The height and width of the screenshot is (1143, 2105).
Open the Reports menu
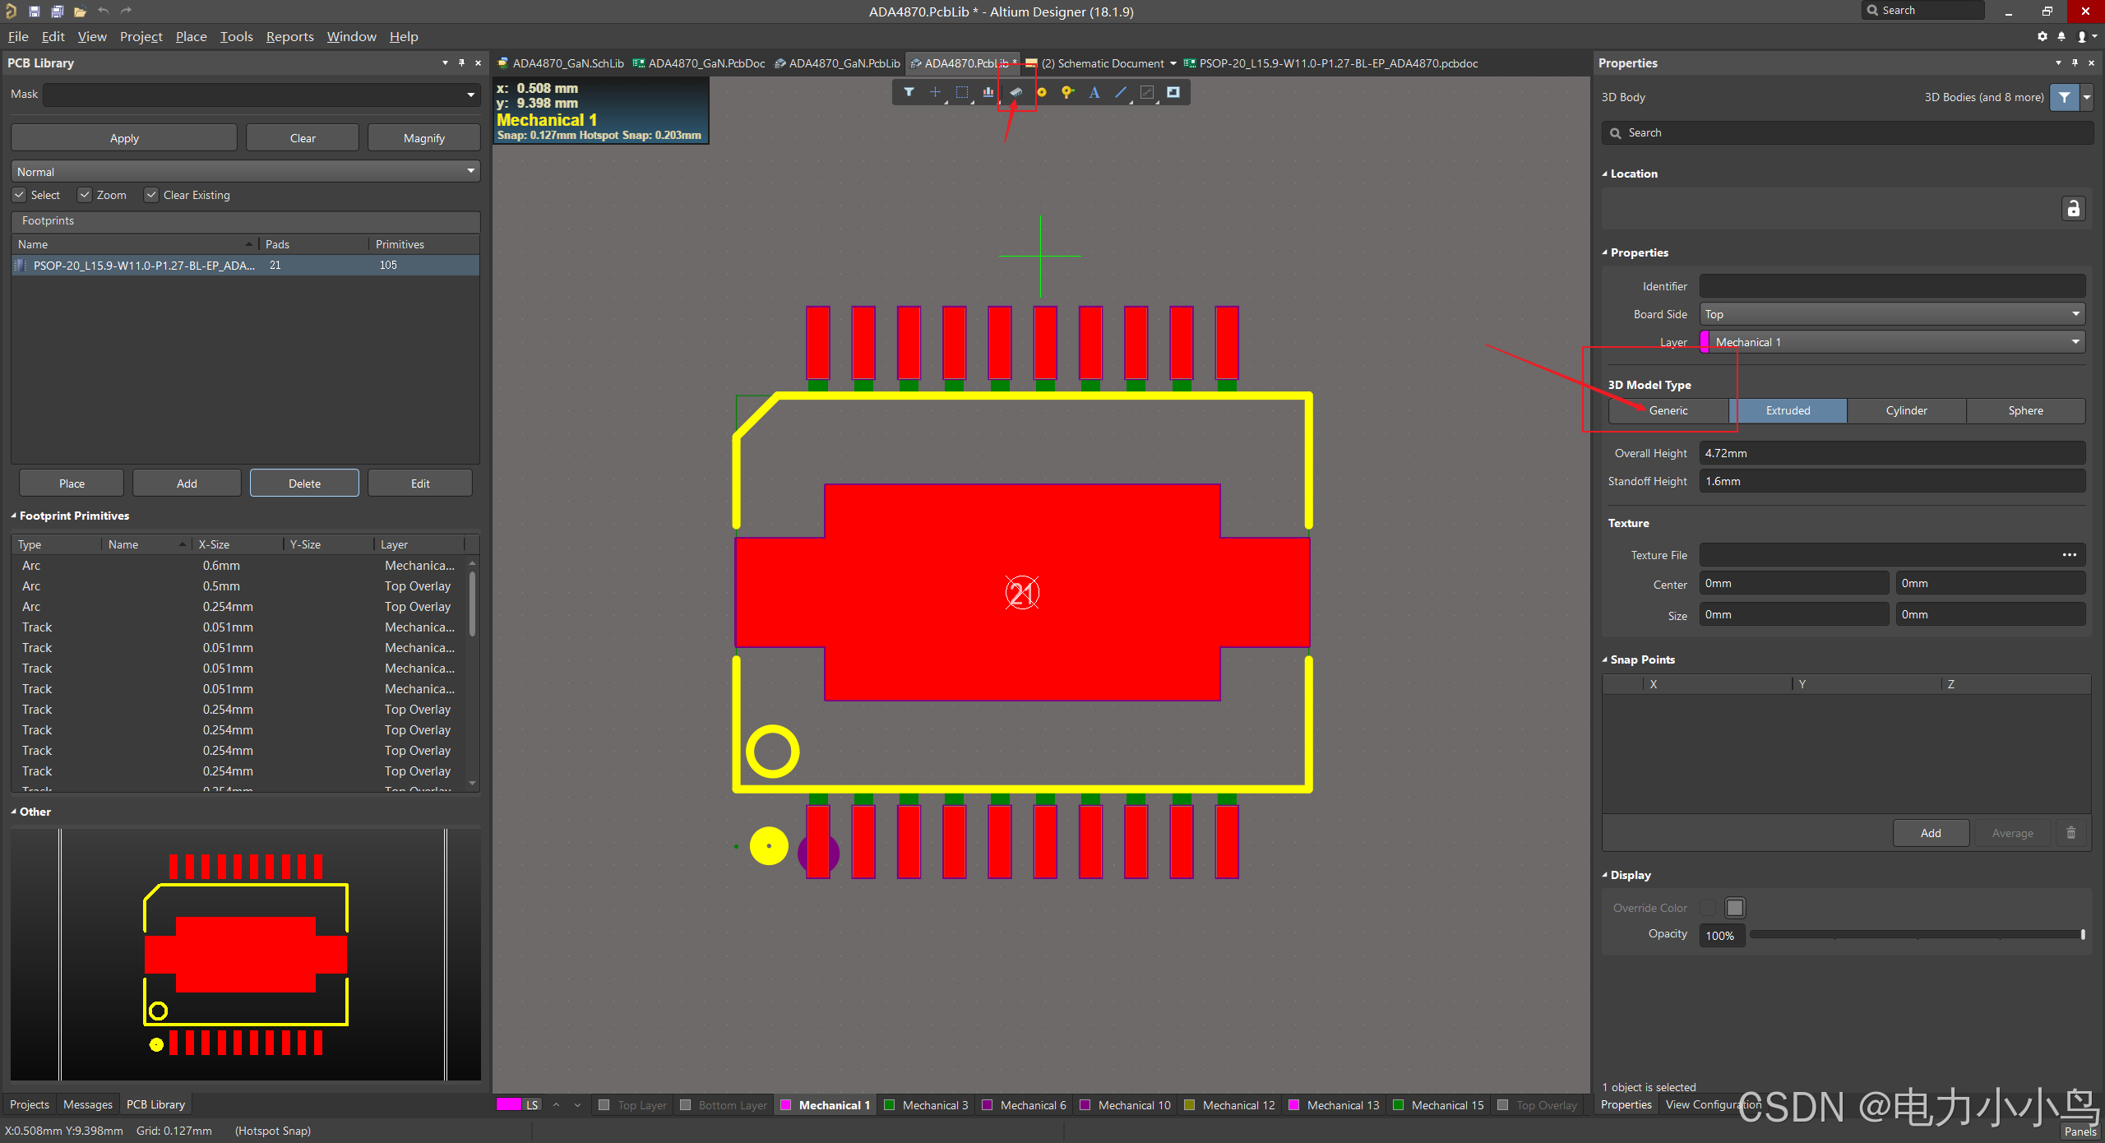289,36
